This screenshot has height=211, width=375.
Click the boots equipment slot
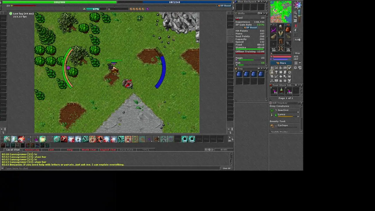(x=281, y=48)
